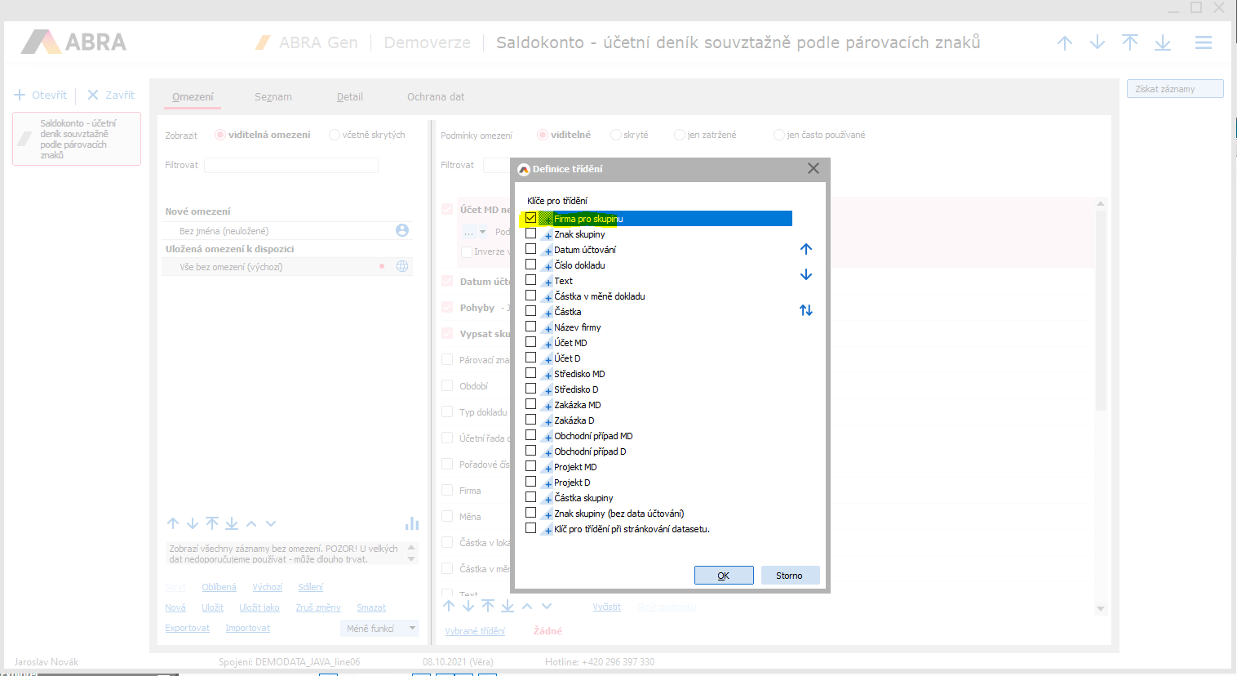Open the hamburger menu in the header
Viewport: 1237px width, 676px height.
tap(1203, 42)
